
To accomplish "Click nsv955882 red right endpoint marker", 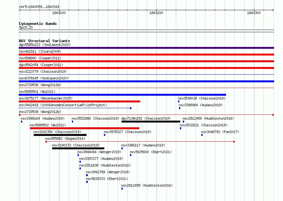I will 234,142.
